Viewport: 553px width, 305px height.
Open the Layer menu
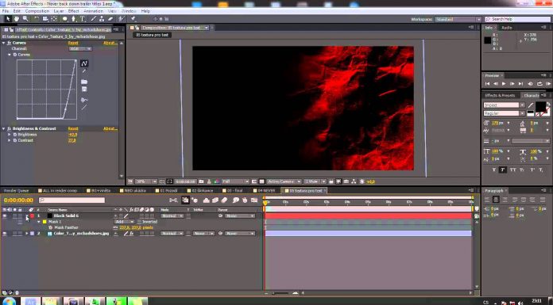coord(59,11)
